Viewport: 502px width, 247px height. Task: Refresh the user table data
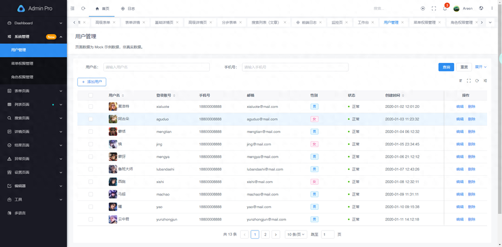coord(477,81)
